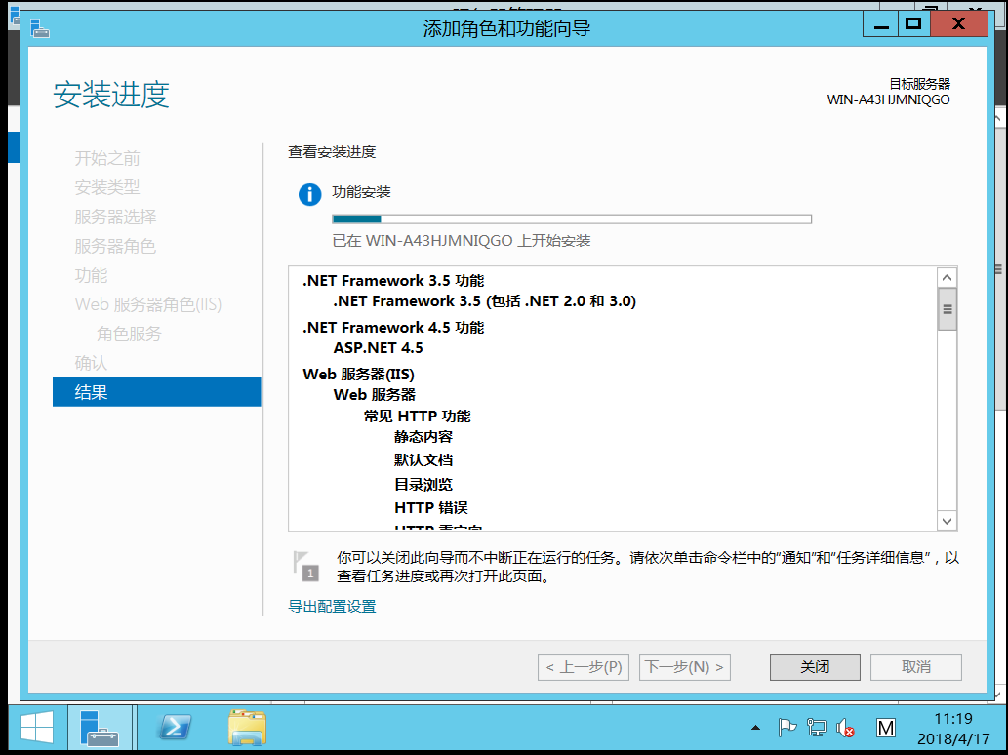This screenshot has height=755, width=1008.
Task: Click the 下一步(N) button
Action: 685,667
